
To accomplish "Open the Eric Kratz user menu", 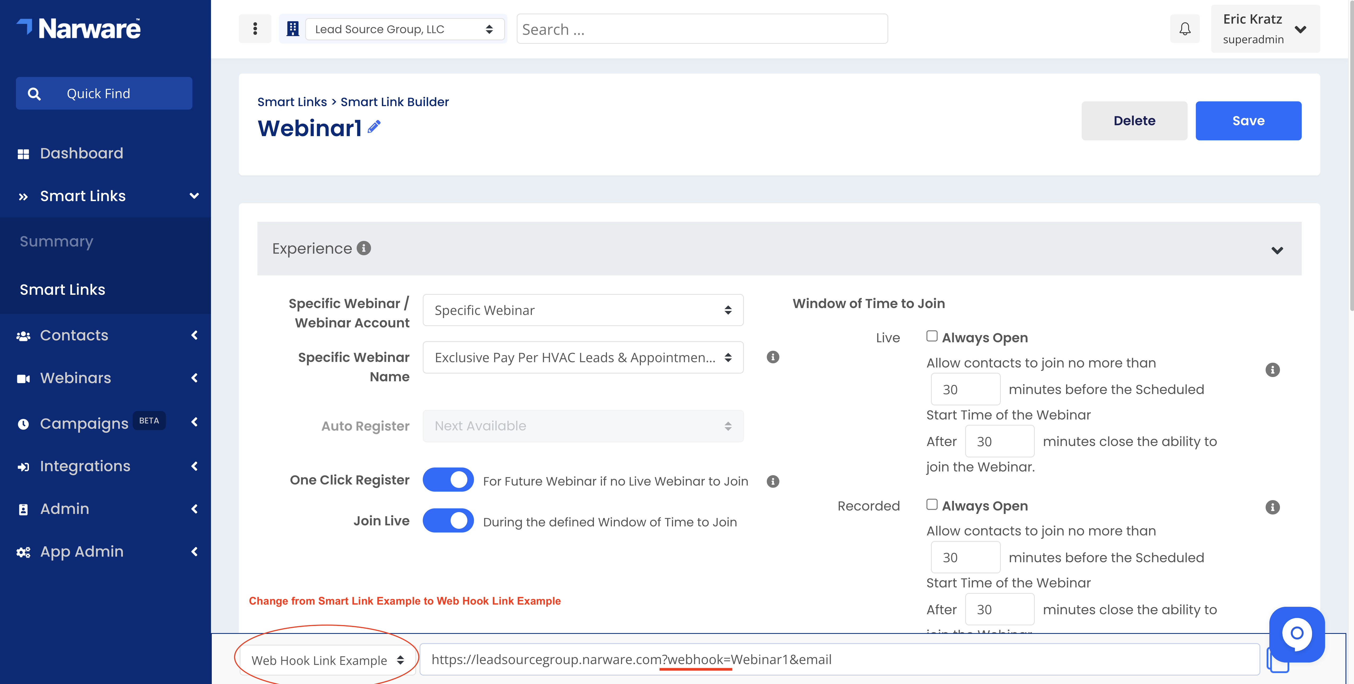I will 1266,29.
